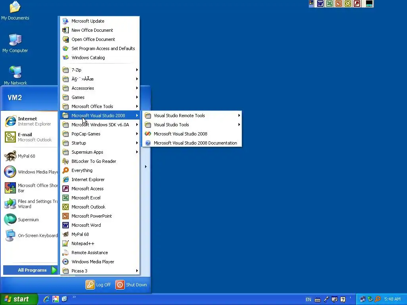Click the Shut Down button
407x305 pixels.
pos(131,285)
